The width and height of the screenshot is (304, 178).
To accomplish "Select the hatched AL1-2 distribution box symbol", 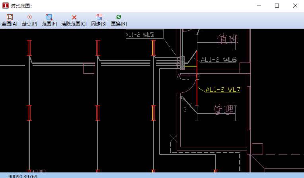I will coord(181,62).
